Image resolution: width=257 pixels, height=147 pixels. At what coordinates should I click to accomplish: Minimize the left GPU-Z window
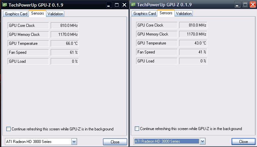click(109, 5)
